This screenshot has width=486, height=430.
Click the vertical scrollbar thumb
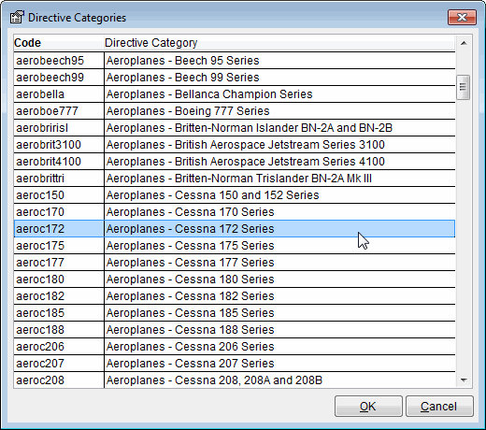coord(464,87)
